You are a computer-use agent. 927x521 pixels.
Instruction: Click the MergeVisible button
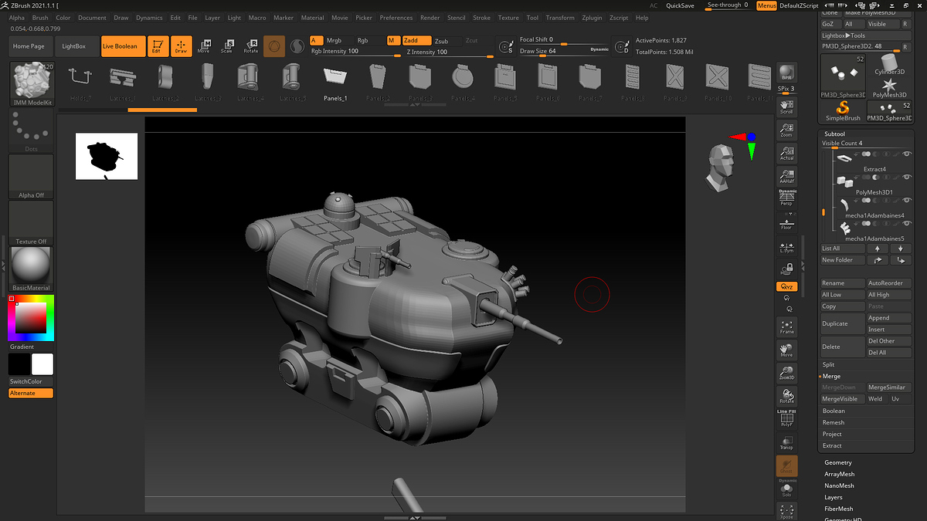click(842, 399)
